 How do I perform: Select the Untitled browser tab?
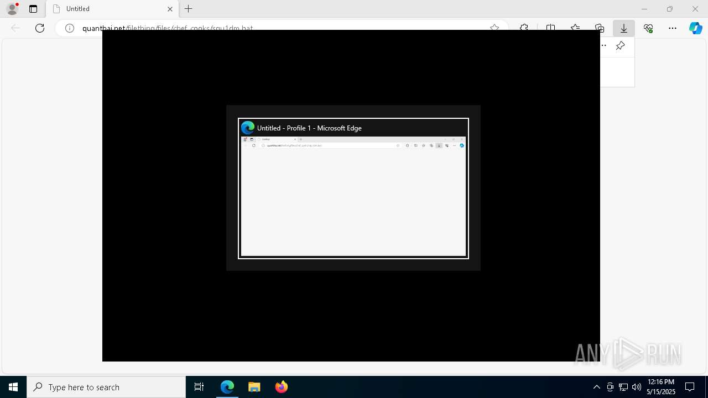click(x=112, y=9)
